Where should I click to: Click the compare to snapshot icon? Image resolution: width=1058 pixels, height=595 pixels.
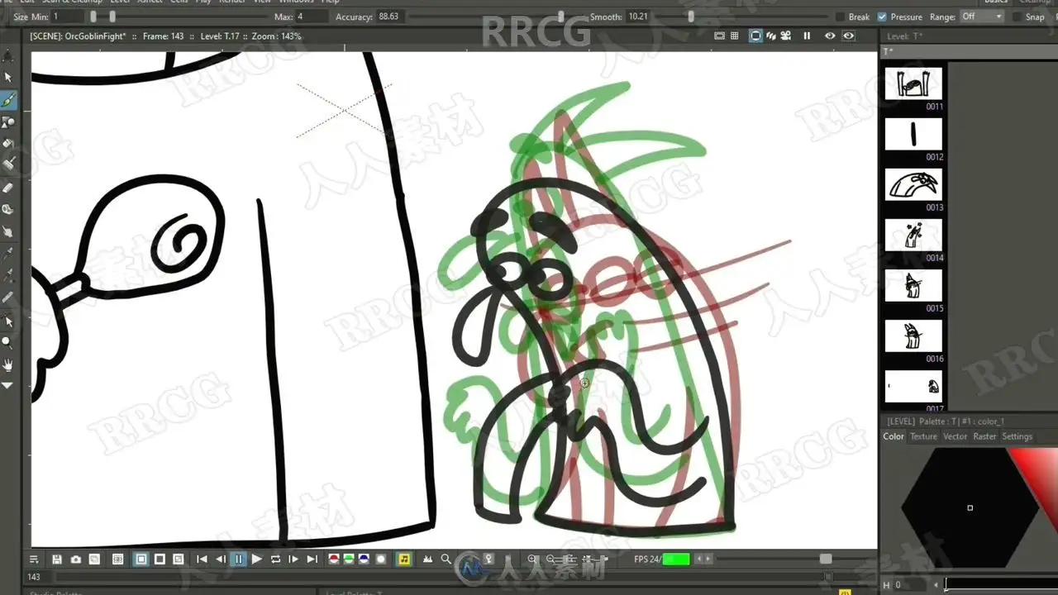pos(94,559)
